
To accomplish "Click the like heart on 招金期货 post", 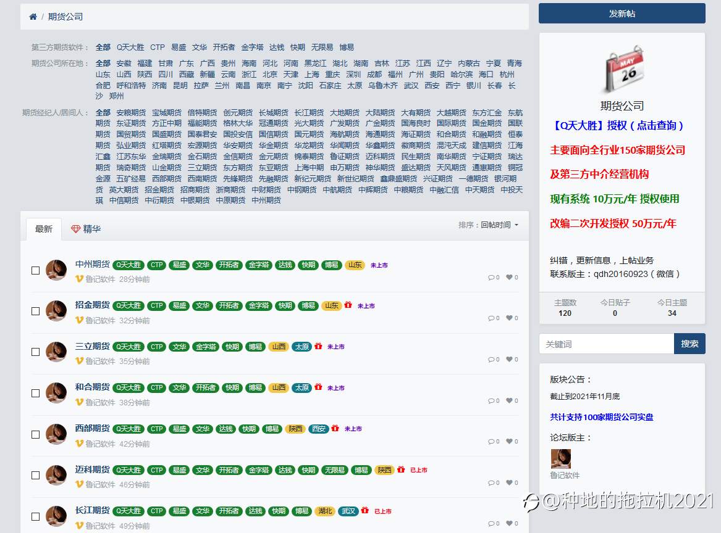I will pos(510,318).
